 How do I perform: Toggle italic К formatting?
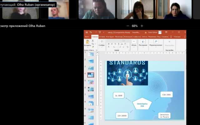pyautogui.click(x=112, y=44)
